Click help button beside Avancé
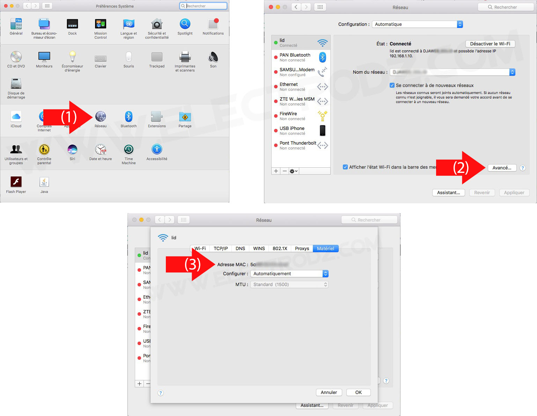 [x=523, y=168]
